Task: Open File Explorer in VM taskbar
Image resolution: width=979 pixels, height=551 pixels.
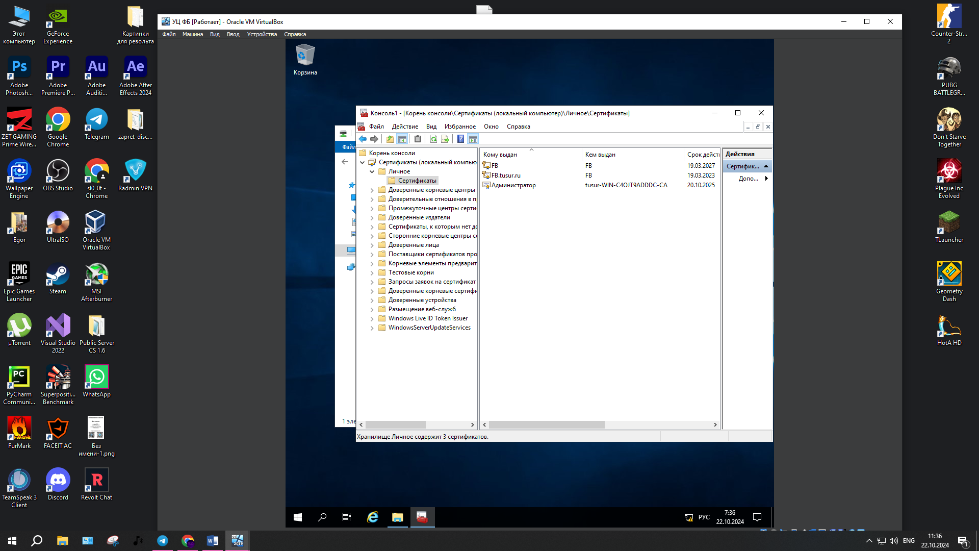Action: coord(398,517)
